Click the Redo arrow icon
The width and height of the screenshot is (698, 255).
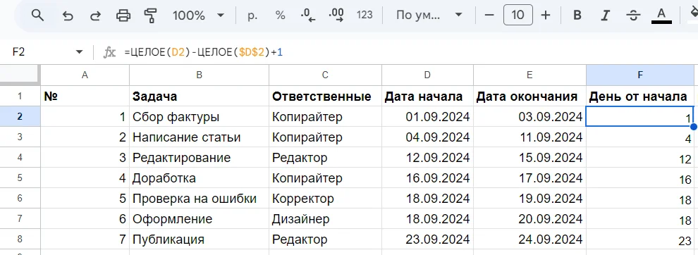[x=95, y=15]
